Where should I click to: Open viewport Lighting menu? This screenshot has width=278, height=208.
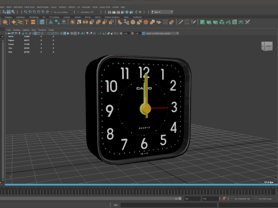click(x=25, y=30)
